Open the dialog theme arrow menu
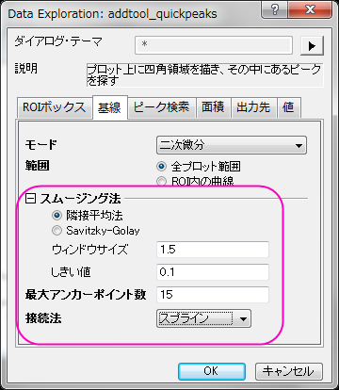Image resolution: width=339 pixels, height=390 pixels. pyautogui.click(x=312, y=46)
